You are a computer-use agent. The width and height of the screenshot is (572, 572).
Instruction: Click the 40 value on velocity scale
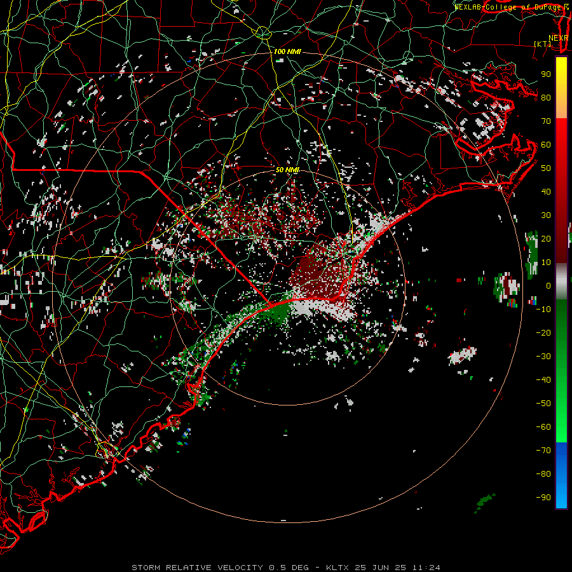click(546, 192)
